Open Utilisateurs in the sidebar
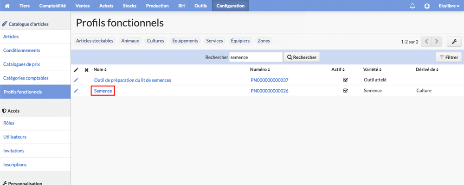The width and height of the screenshot is (464, 185). (x=35, y=137)
